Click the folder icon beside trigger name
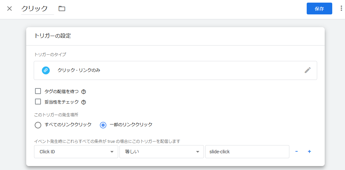The height and width of the screenshot is (170, 345). 62,9
